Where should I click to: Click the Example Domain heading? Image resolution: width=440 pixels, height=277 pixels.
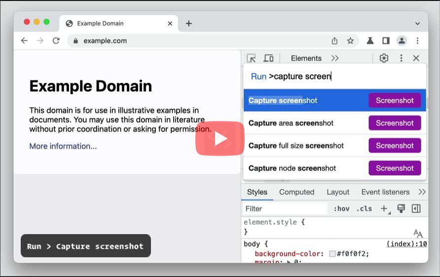coord(91,86)
